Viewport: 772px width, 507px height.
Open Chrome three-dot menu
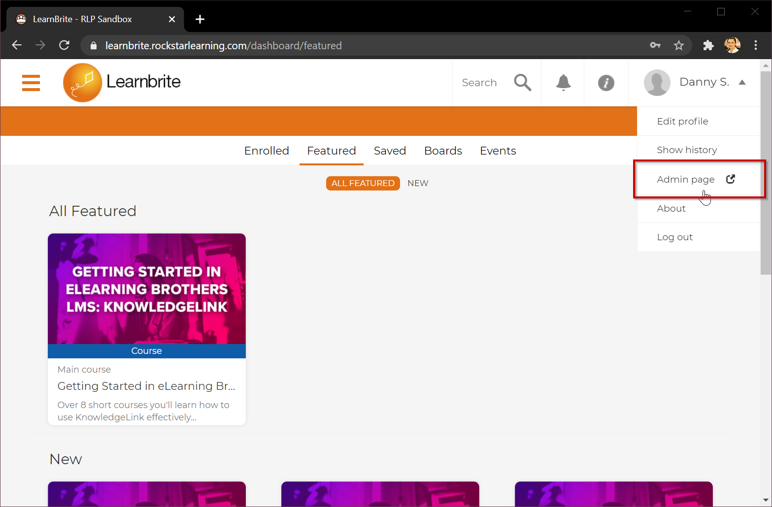[756, 45]
